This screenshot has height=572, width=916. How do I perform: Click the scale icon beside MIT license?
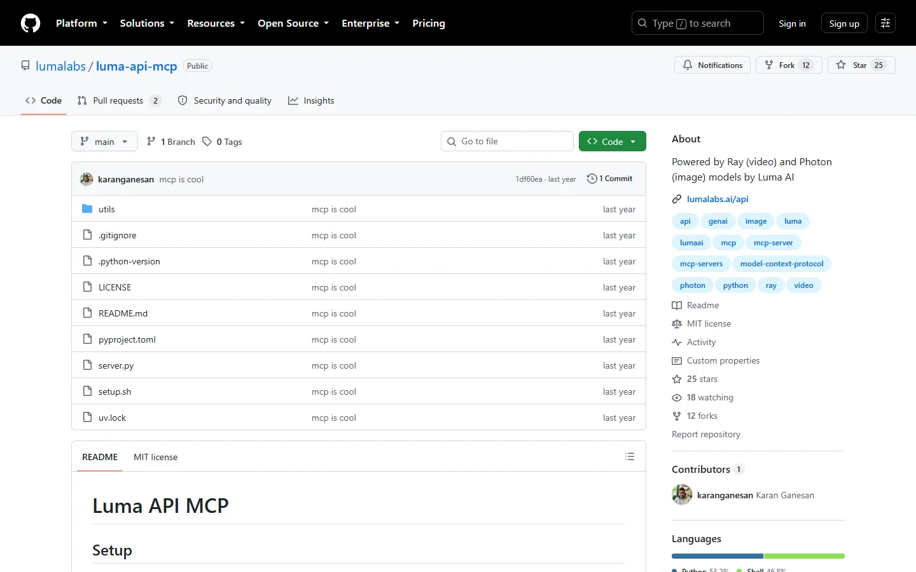tap(677, 323)
